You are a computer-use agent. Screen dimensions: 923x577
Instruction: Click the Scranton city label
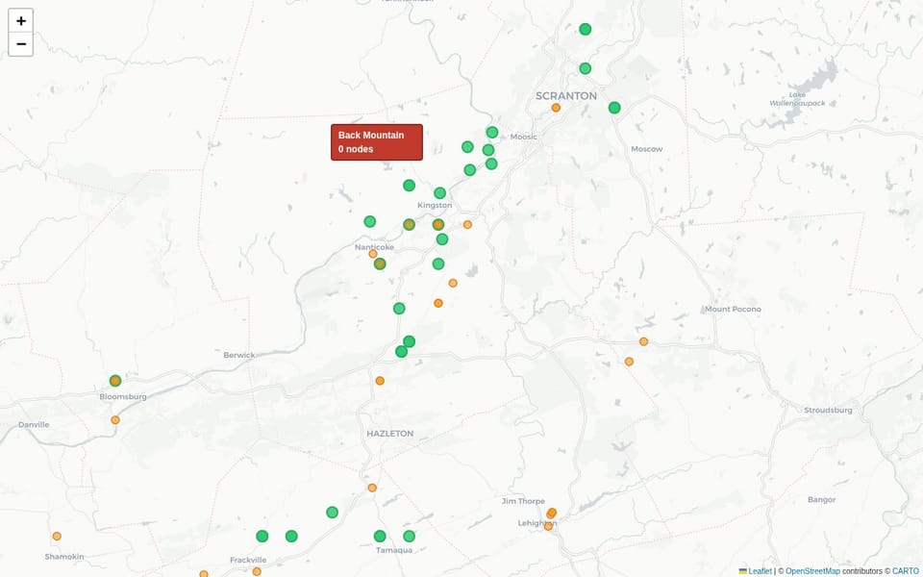(566, 95)
